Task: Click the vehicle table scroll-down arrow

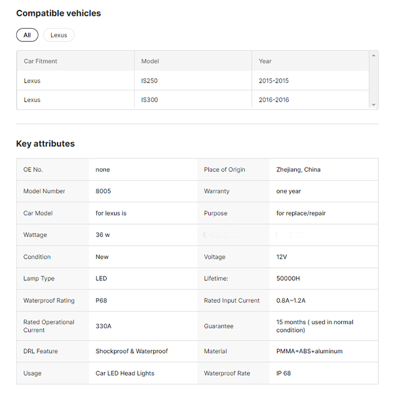Action: (x=374, y=105)
